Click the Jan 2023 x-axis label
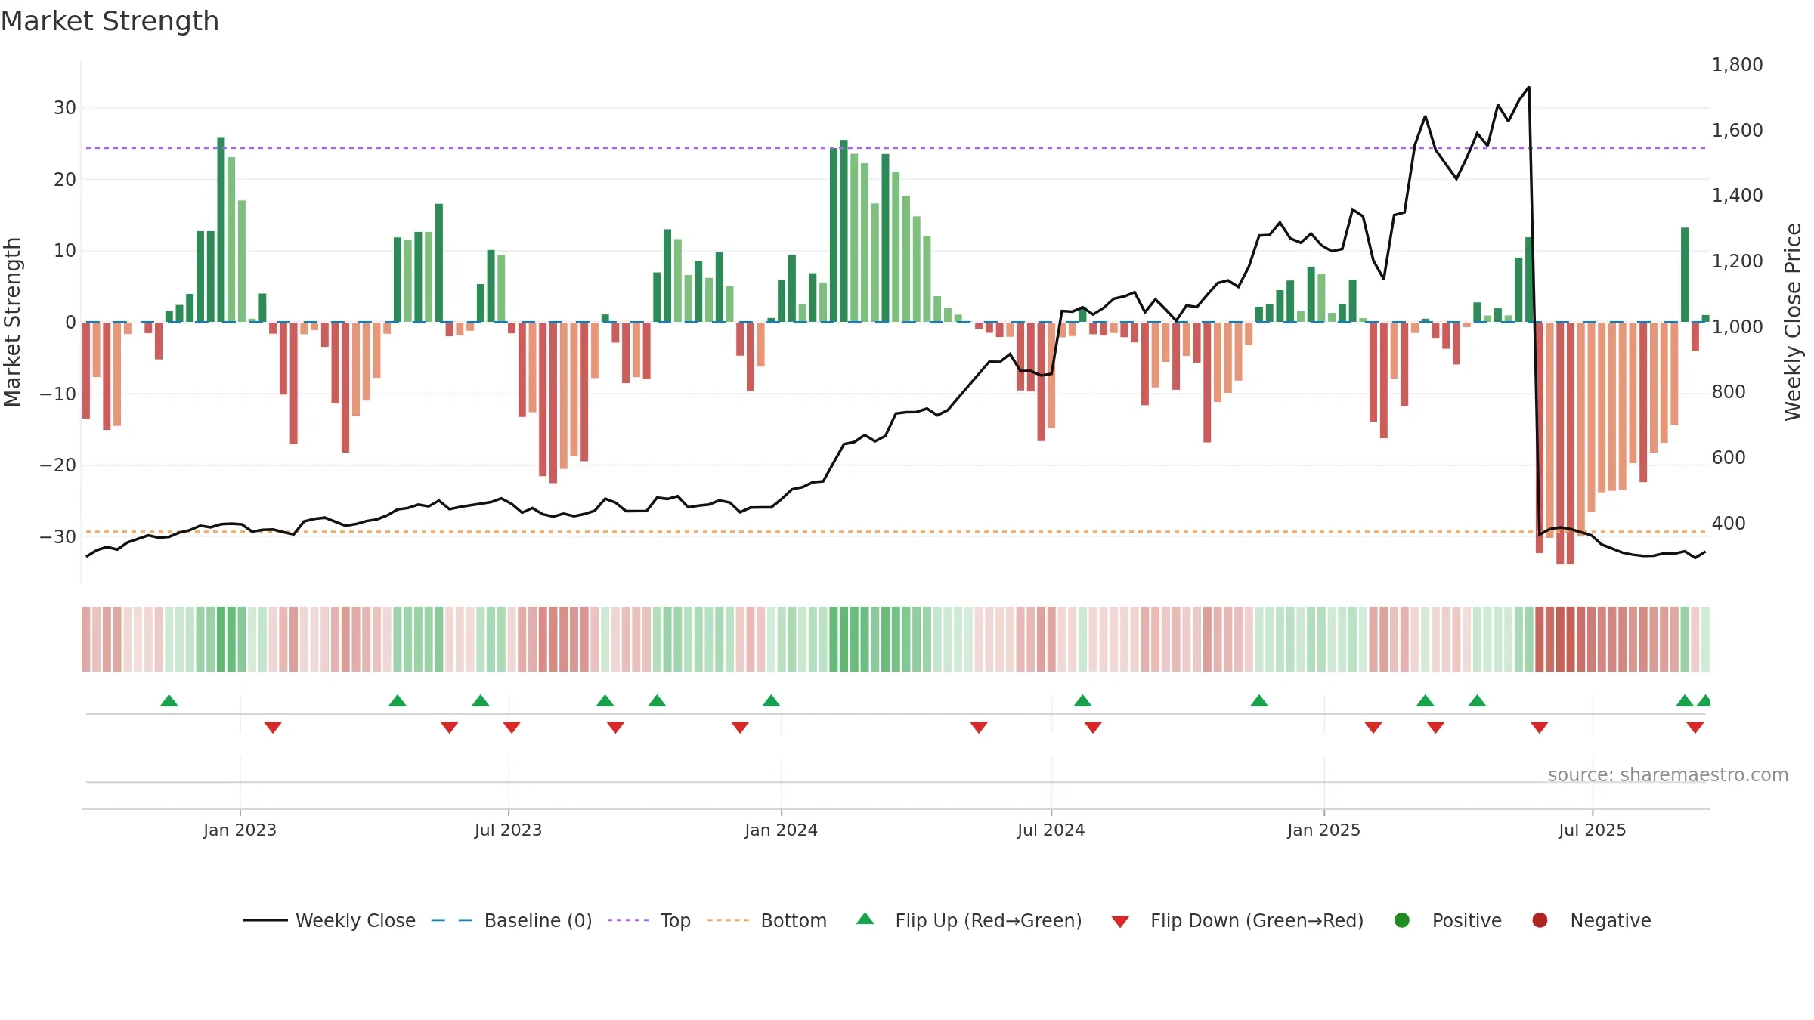 tap(240, 830)
